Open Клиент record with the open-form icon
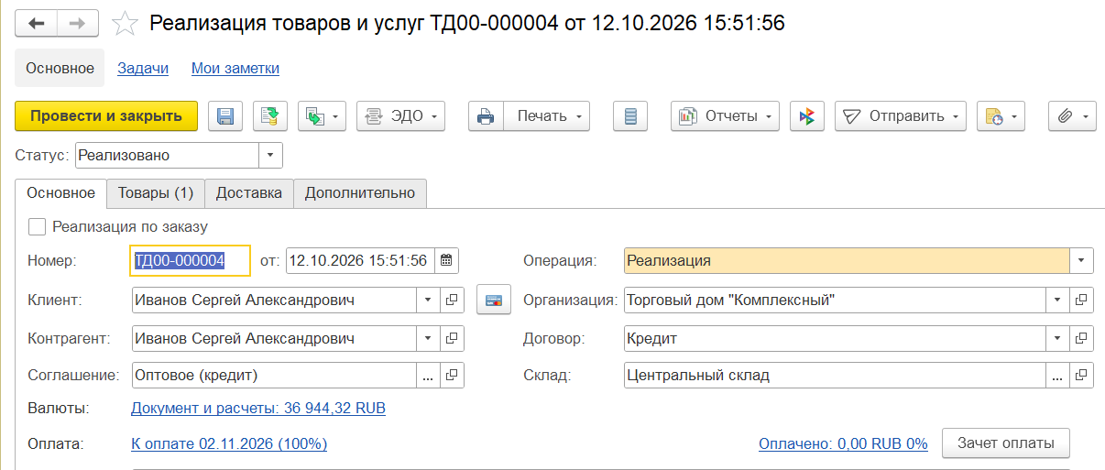Image resolution: width=1105 pixels, height=470 pixels. point(453,300)
